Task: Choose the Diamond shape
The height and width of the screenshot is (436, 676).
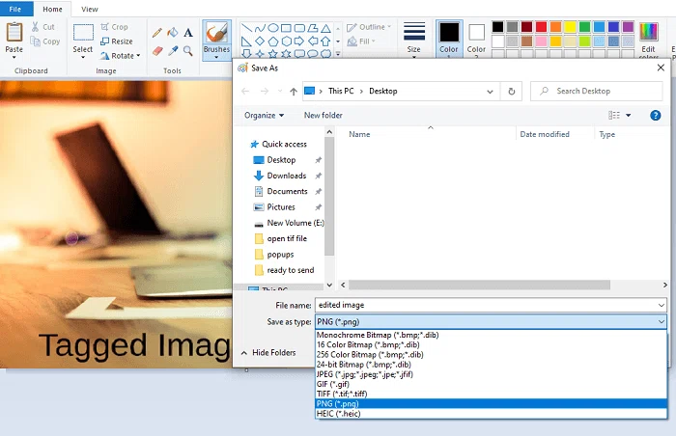Action: [260, 41]
